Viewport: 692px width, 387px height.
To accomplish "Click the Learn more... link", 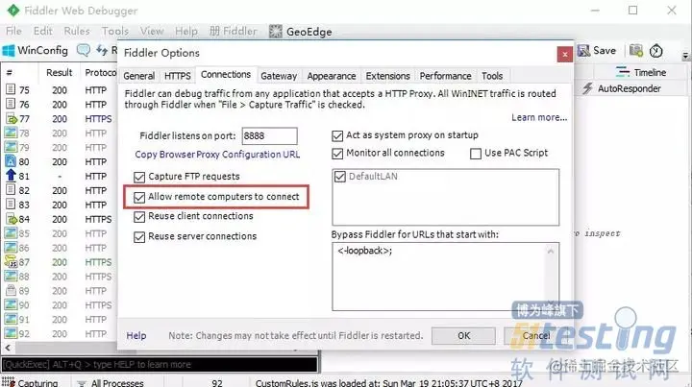I will [539, 117].
